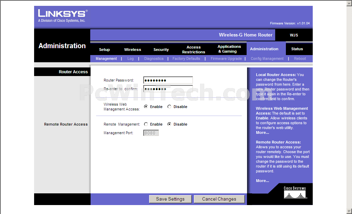Click the page scrollbar down arrow
This screenshot has height=214, width=352.
[349, 211]
